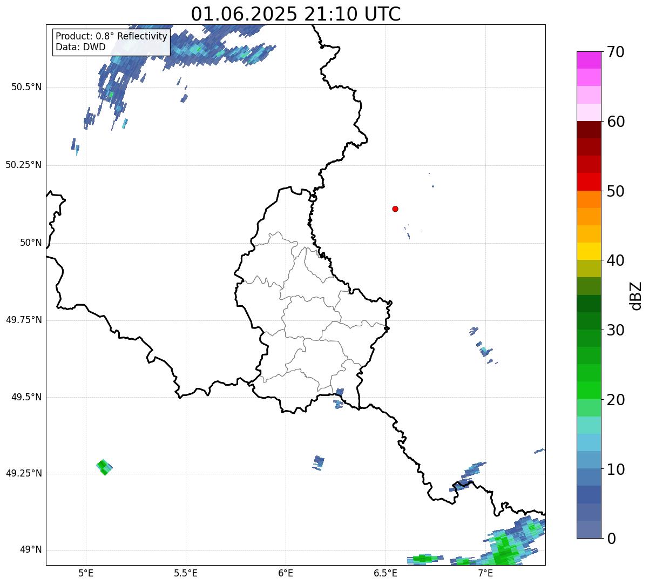Pick the darkest green colorbar segment near 35
The width and height of the screenshot is (649, 584).
click(589, 304)
